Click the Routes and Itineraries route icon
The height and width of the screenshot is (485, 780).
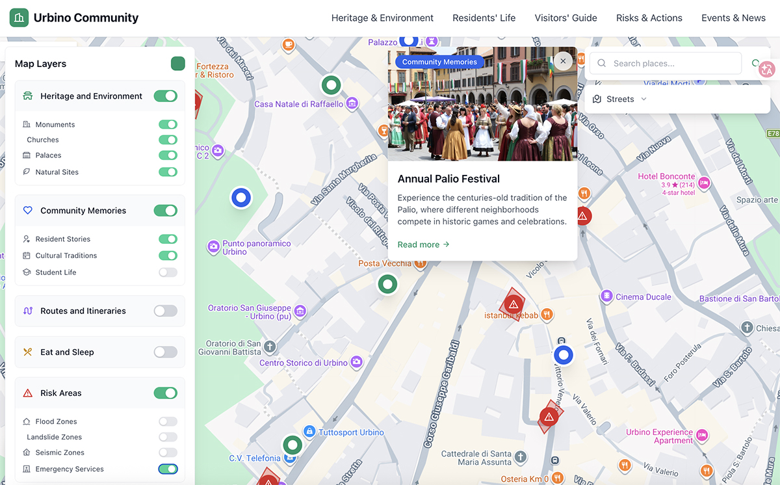coord(27,311)
